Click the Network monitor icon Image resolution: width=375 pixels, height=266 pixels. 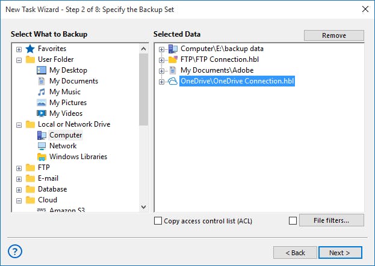(x=42, y=146)
